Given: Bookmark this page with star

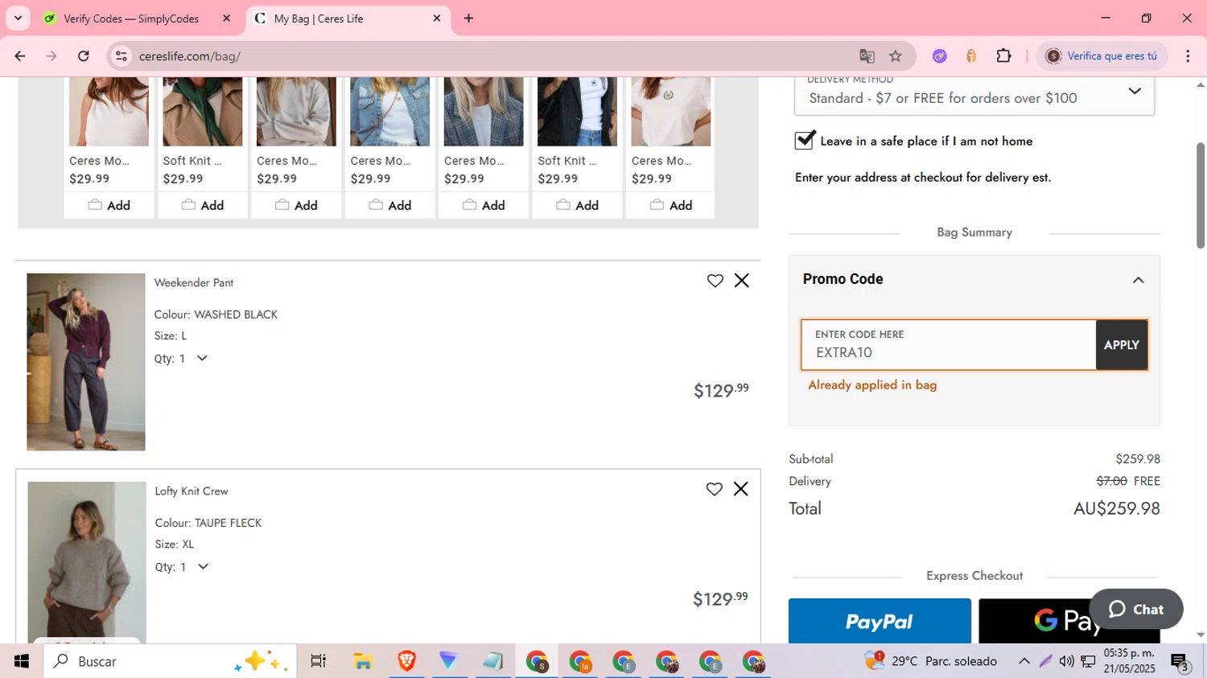Looking at the screenshot, I should point(896,56).
